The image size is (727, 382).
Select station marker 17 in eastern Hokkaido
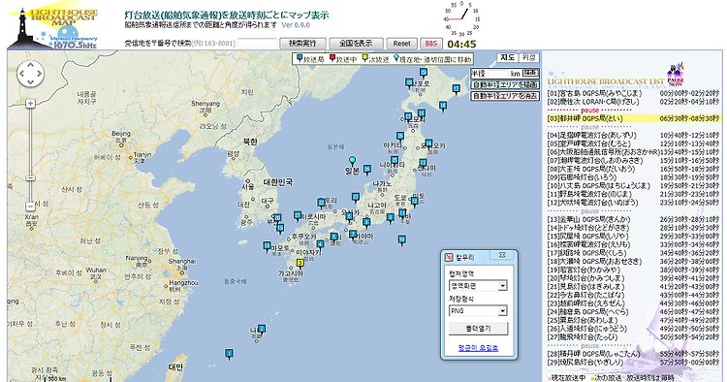tap(457, 89)
